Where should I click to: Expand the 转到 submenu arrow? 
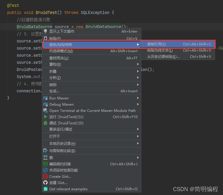click(x=138, y=85)
